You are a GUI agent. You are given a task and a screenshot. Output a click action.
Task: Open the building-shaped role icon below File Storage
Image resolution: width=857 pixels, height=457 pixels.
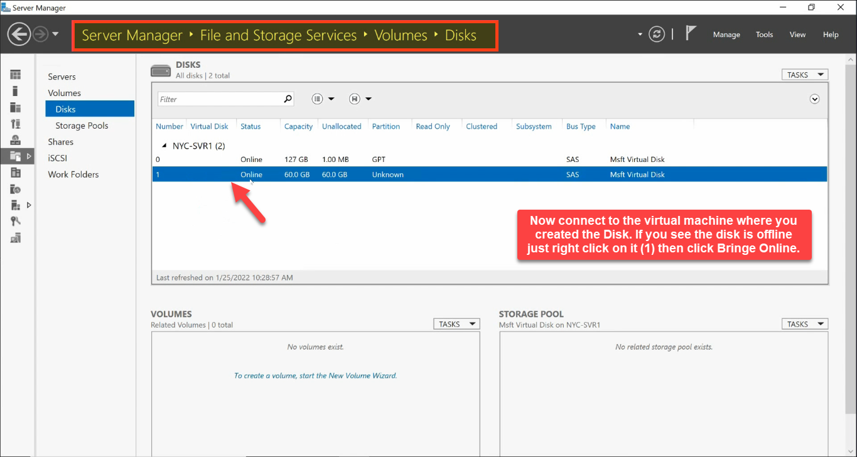pos(16,173)
